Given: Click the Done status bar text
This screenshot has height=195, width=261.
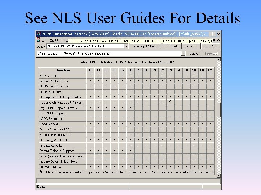Looking at the screenshot, I should pyautogui.click(x=41, y=187).
